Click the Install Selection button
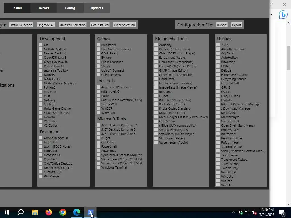Screen dimensions: 291x218 coord(21,25)
